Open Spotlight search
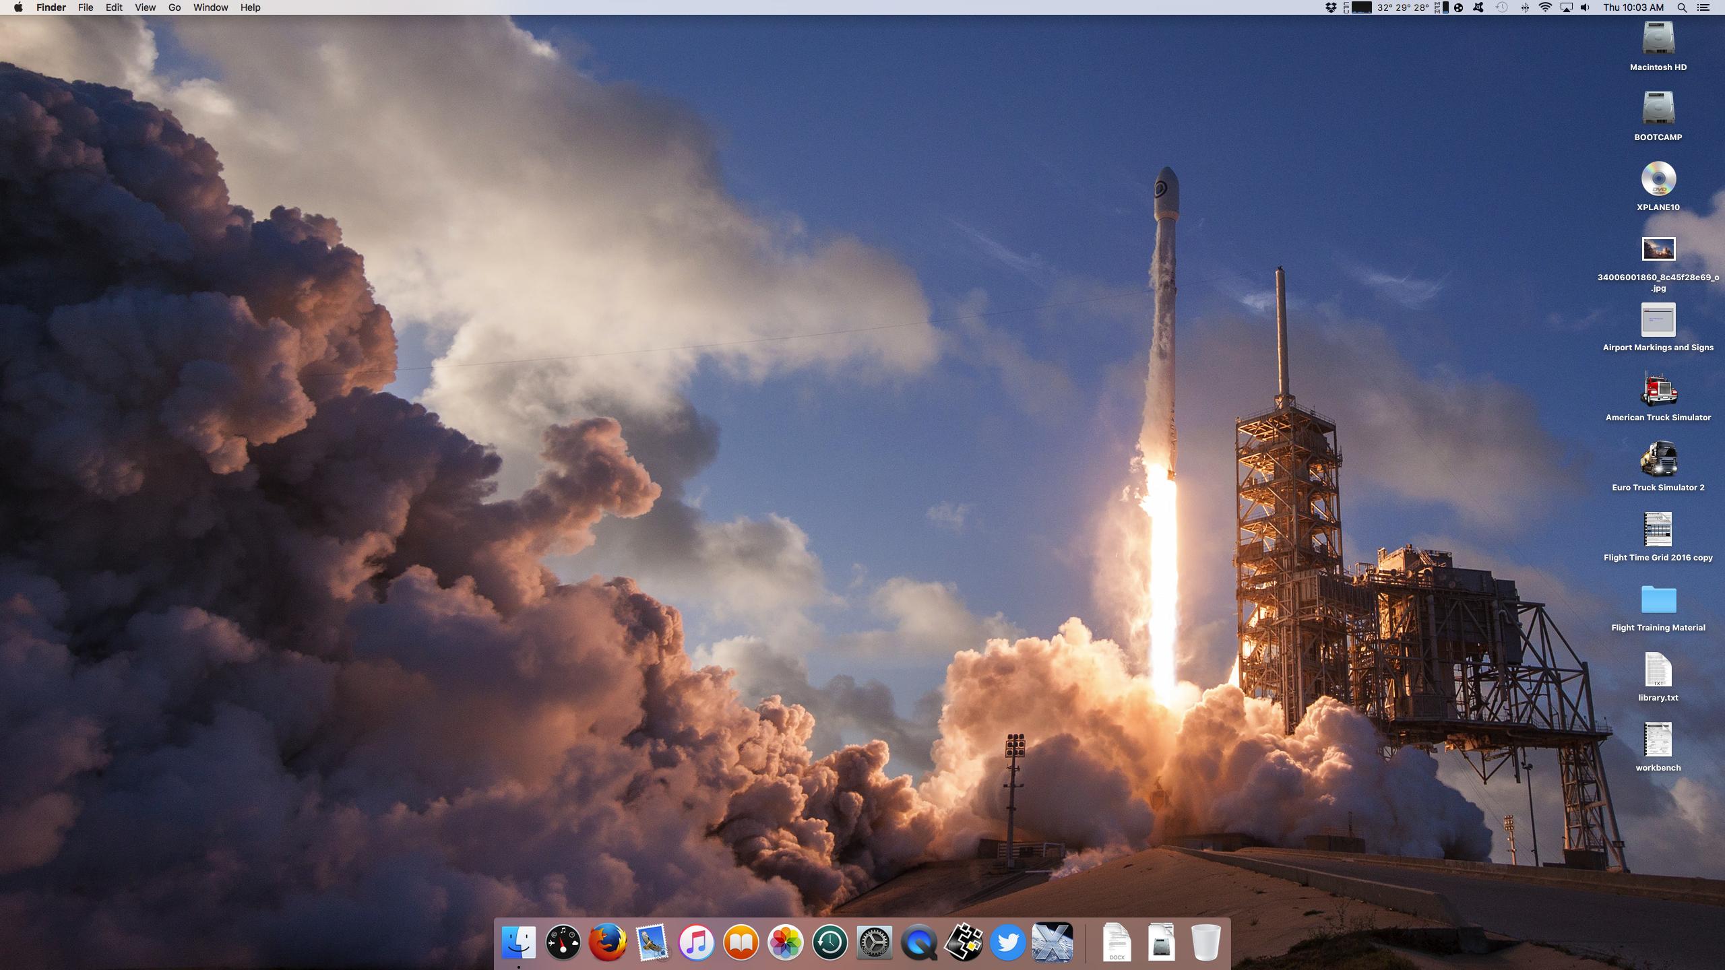The image size is (1725, 970). coord(1682,7)
